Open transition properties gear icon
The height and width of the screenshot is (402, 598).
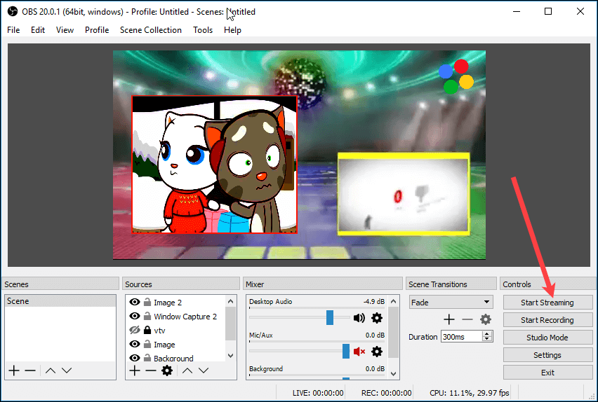[x=486, y=319]
